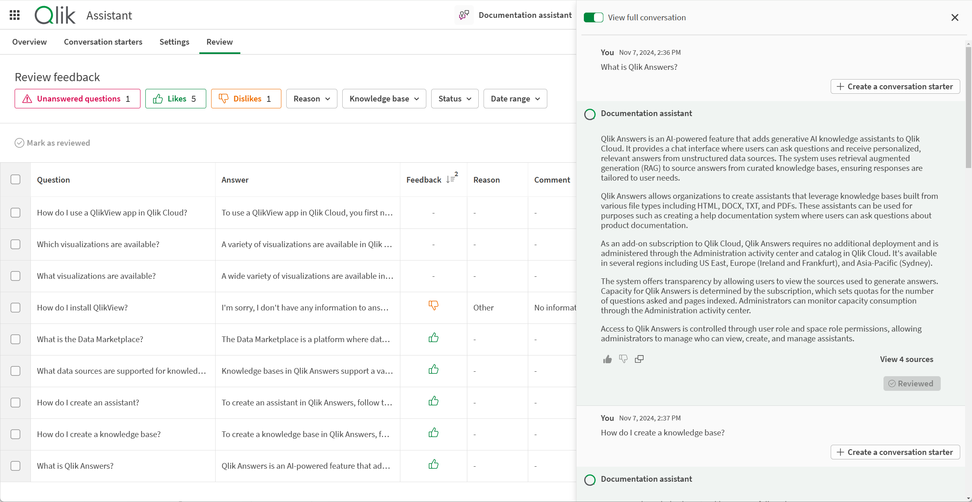Click the documentation assistant avatar icon
972x502 pixels.
590,113
